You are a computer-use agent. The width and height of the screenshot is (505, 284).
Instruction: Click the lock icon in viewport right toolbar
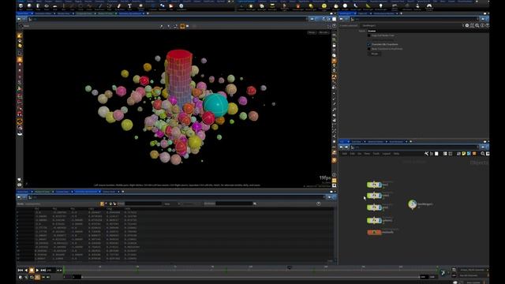tap(335, 45)
